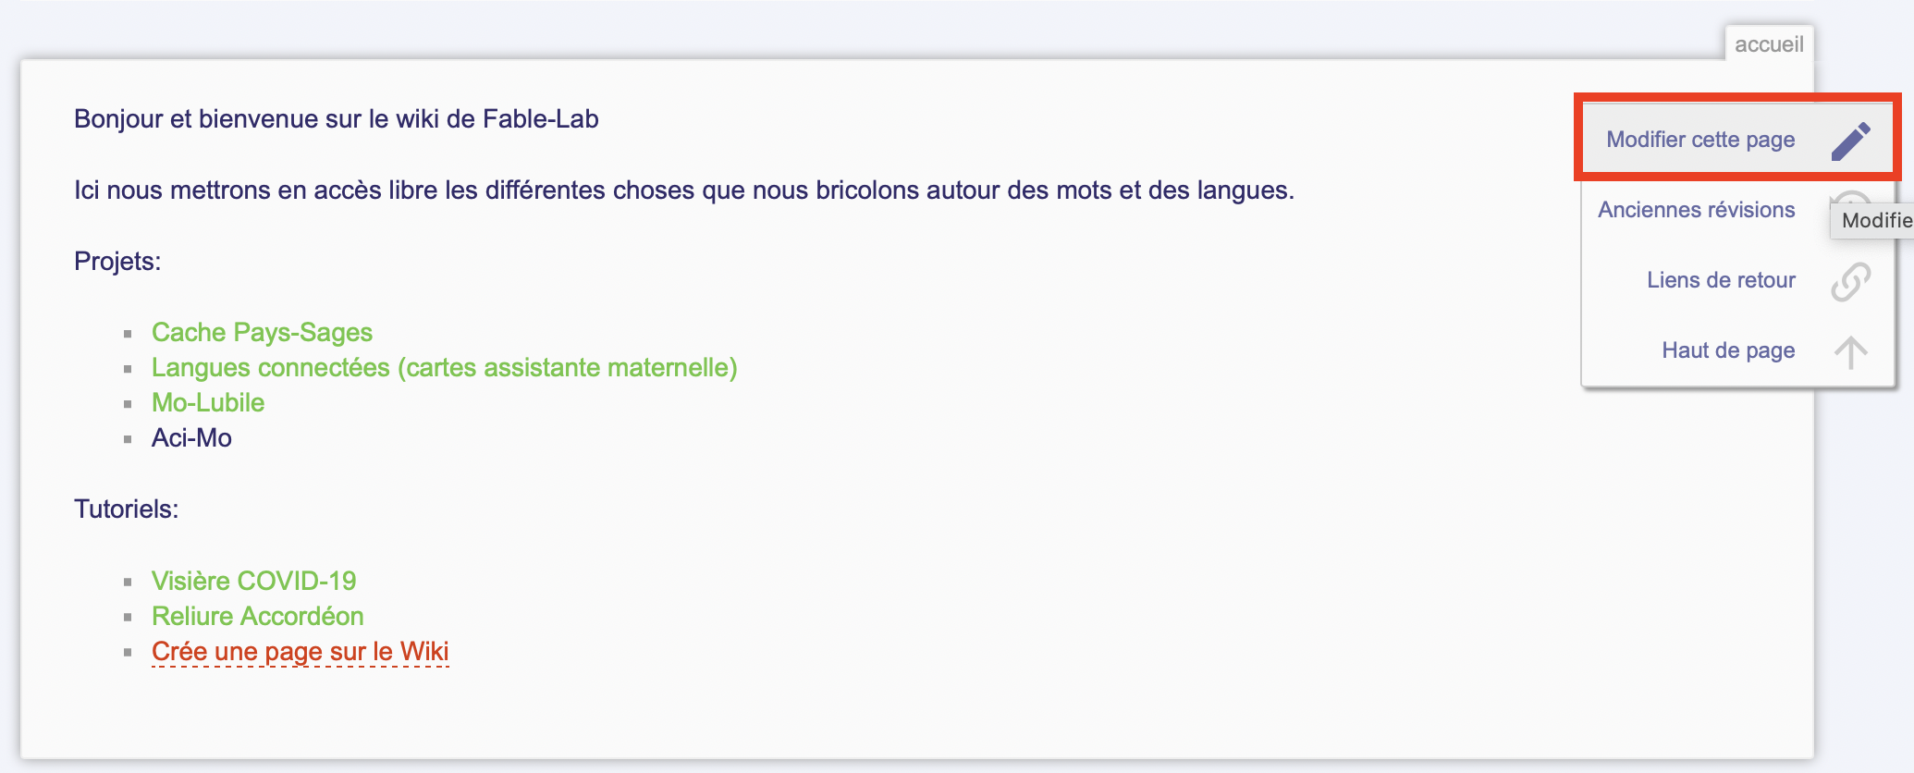This screenshot has width=1914, height=773.
Task: Click the Aci-Mo list item
Action: 191,437
